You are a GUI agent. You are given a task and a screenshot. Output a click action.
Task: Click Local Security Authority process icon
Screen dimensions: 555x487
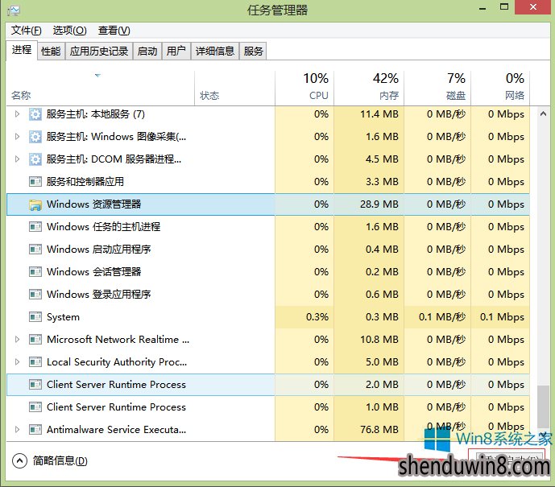point(35,362)
